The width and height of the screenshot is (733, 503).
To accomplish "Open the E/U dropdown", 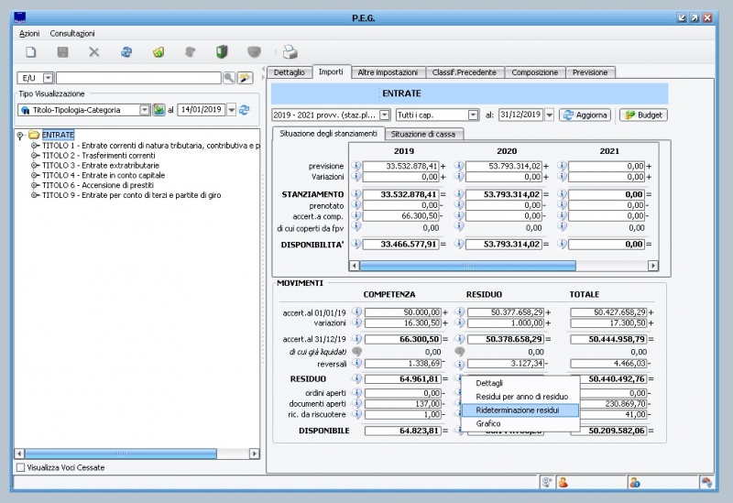I will click(48, 79).
